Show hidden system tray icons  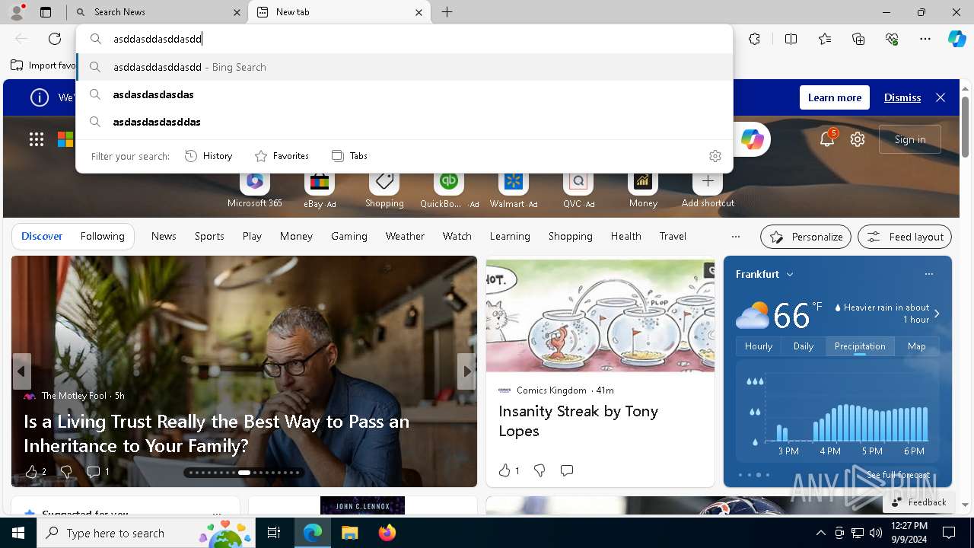tap(820, 533)
